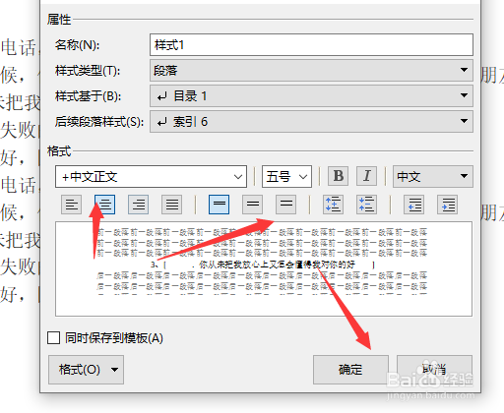Decrease paragraph spacing icon

click(366, 205)
